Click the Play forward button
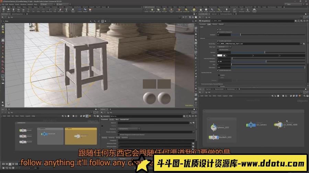This screenshot has height=173, width=309. (13, 164)
